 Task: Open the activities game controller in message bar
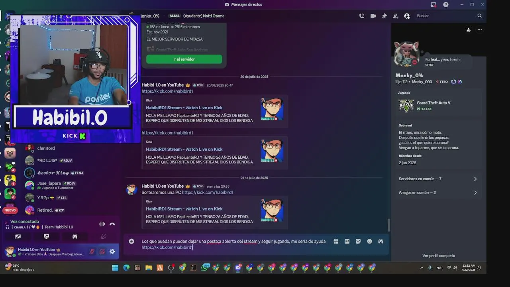click(x=381, y=241)
